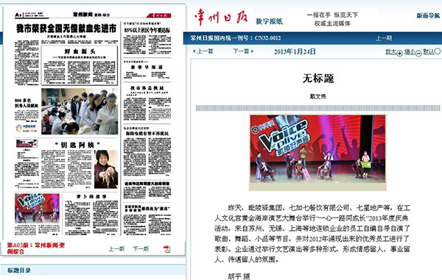Open the PDF download icon
The height and width of the screenshot is (280, 442).
point(167,249)
